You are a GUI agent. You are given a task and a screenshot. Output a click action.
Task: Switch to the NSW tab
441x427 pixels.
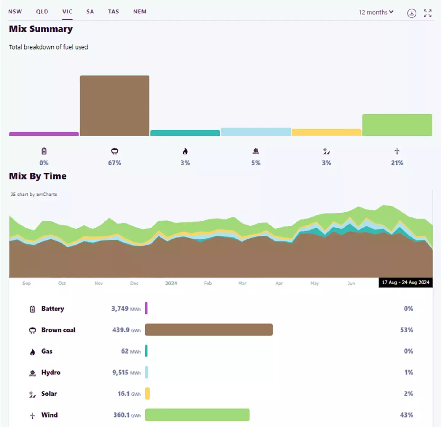point(15,12)
